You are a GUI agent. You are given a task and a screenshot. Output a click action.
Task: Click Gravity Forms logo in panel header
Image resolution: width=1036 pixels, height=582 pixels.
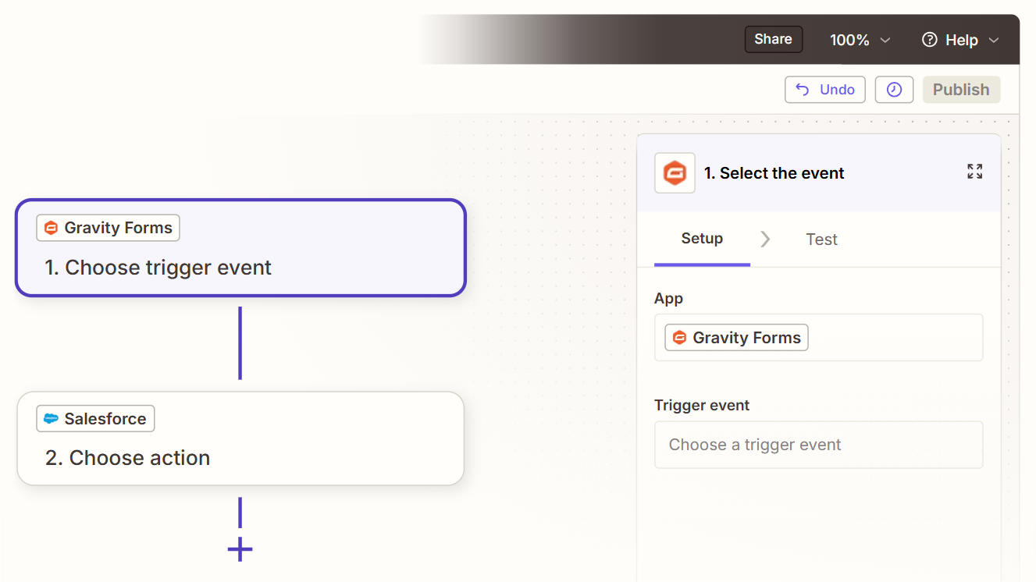coord(675,172)
